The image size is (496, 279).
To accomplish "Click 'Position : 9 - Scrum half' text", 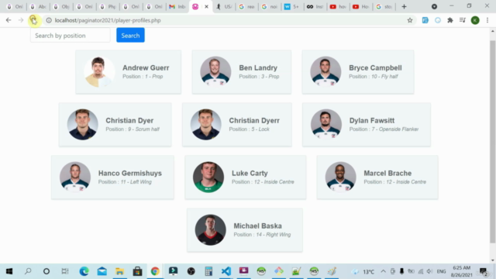I will click(x=133, y=129).
